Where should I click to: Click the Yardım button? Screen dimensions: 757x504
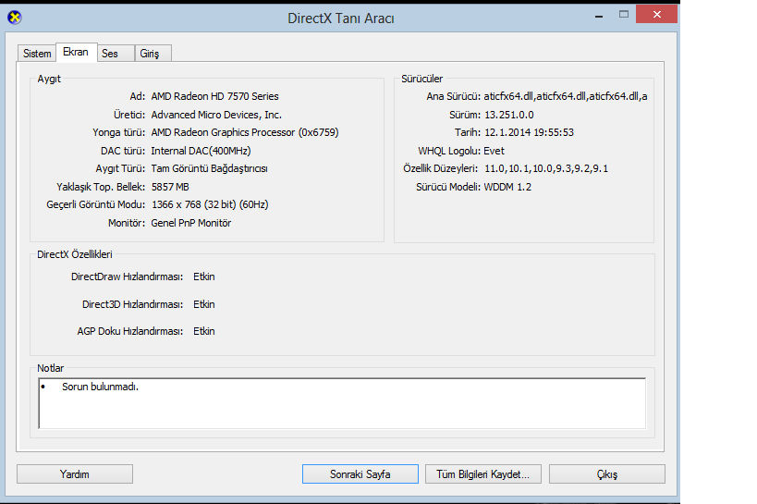pos(75,474)
